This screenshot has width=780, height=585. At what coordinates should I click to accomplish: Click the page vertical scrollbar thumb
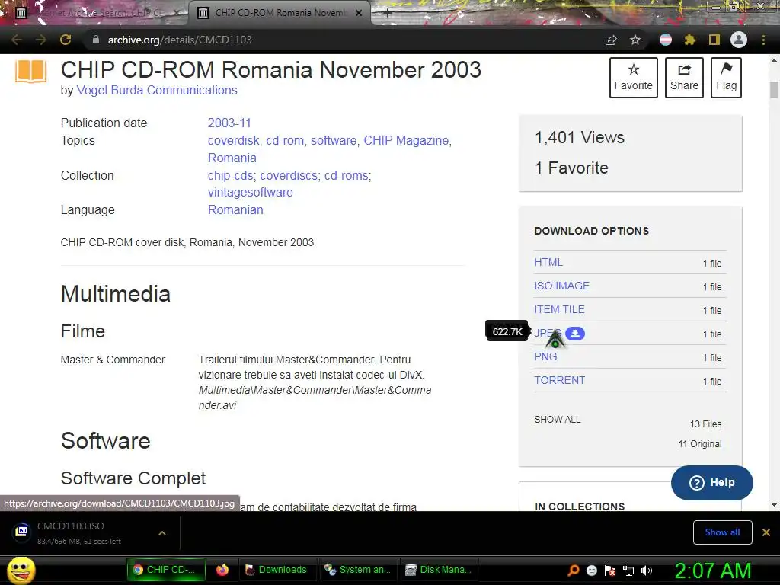pos(774,90)
